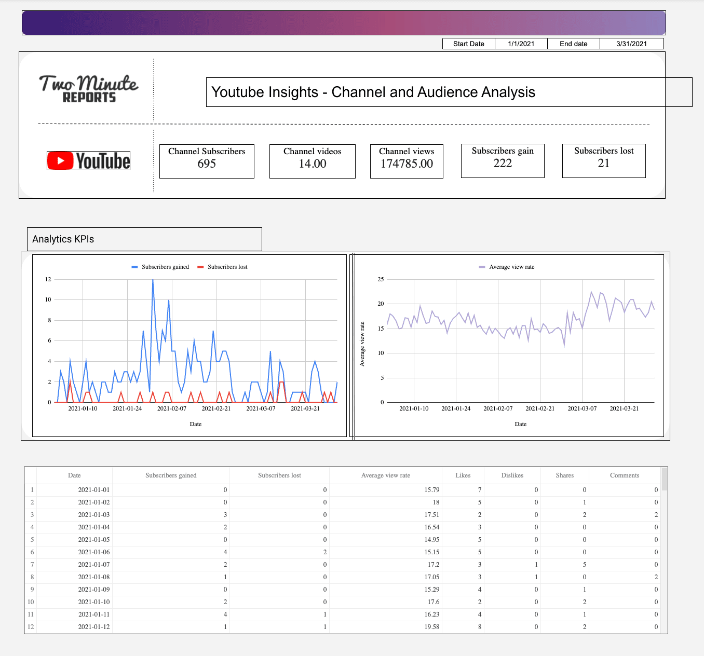Select the 3/31/2021 date value

(x=631, y=44)
